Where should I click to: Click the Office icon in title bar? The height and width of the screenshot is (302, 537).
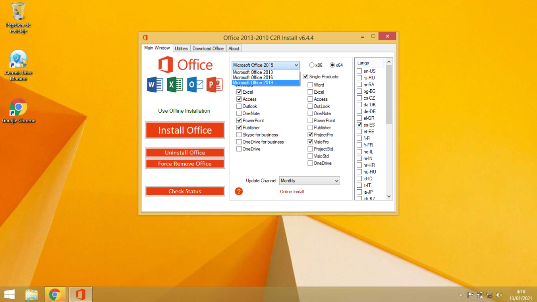pyautogui.click(x=145, y=38)
